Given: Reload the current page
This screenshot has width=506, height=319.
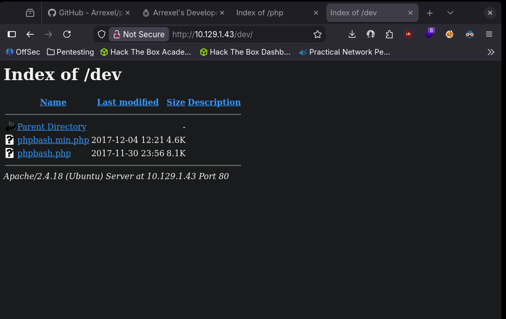Looking at the screenshot, I should click(x=67, y=34).
